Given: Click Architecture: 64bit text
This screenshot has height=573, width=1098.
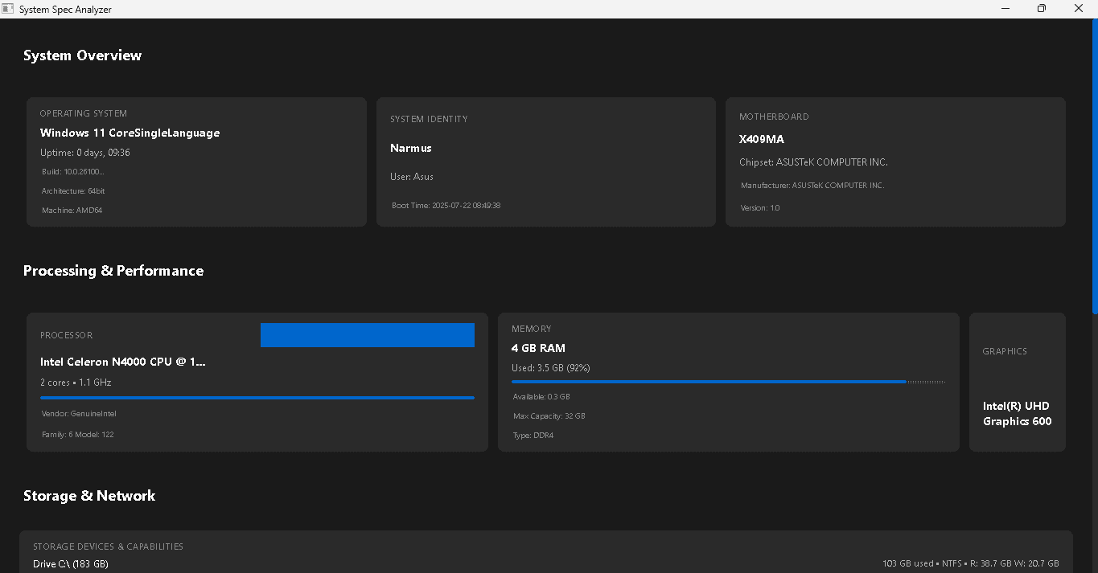Looking at the screenshot, I should pos(73,191).
